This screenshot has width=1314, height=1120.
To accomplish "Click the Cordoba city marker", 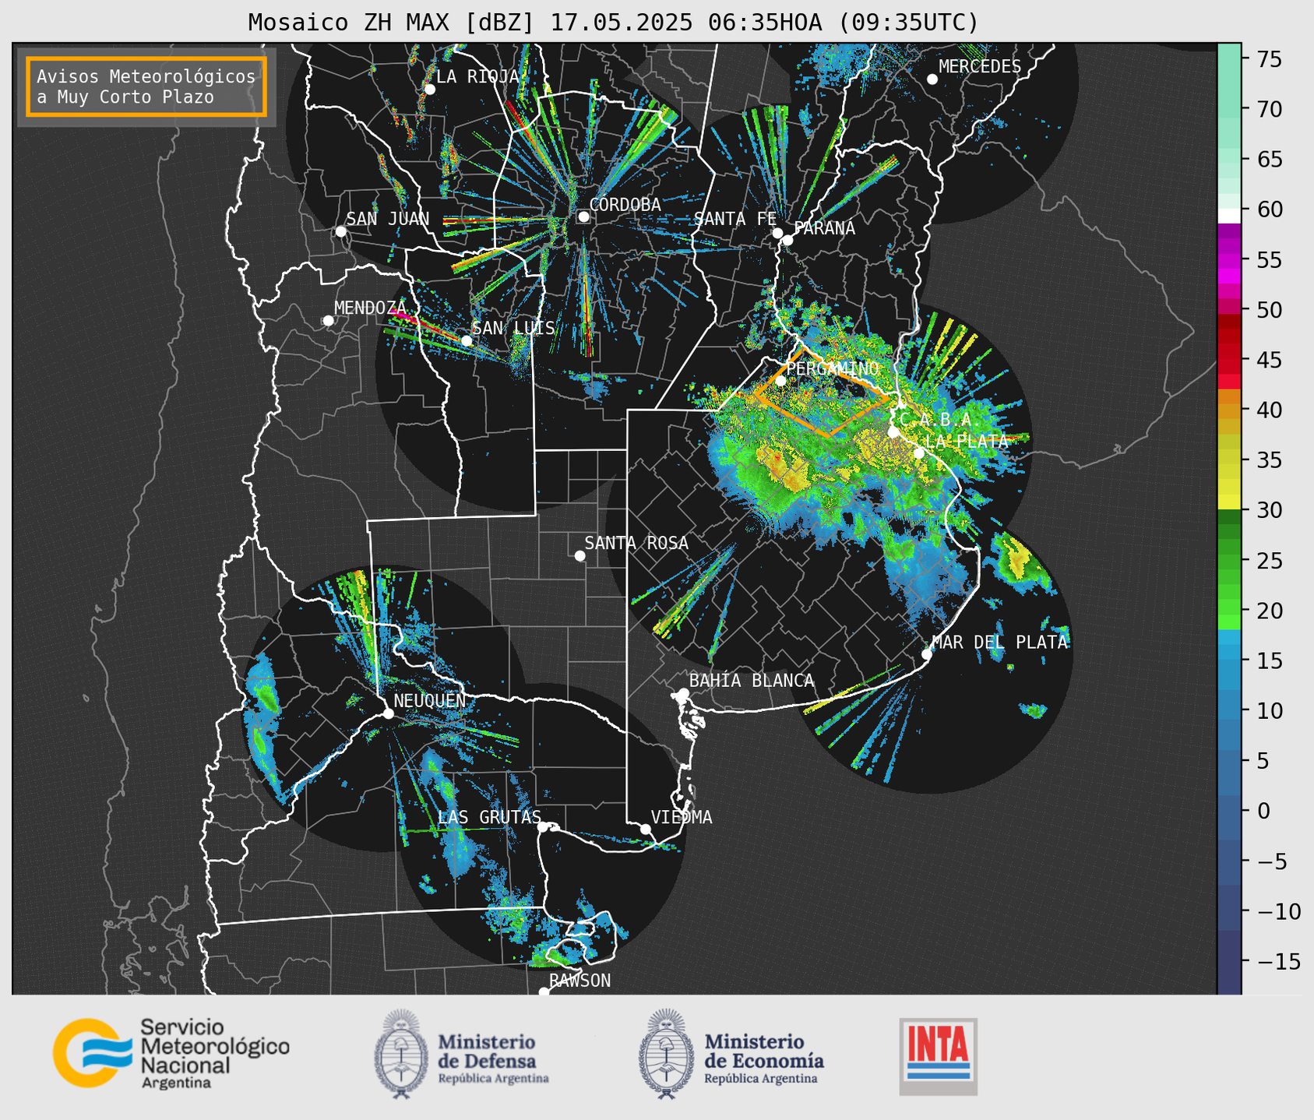I will [x=583, y=217].
